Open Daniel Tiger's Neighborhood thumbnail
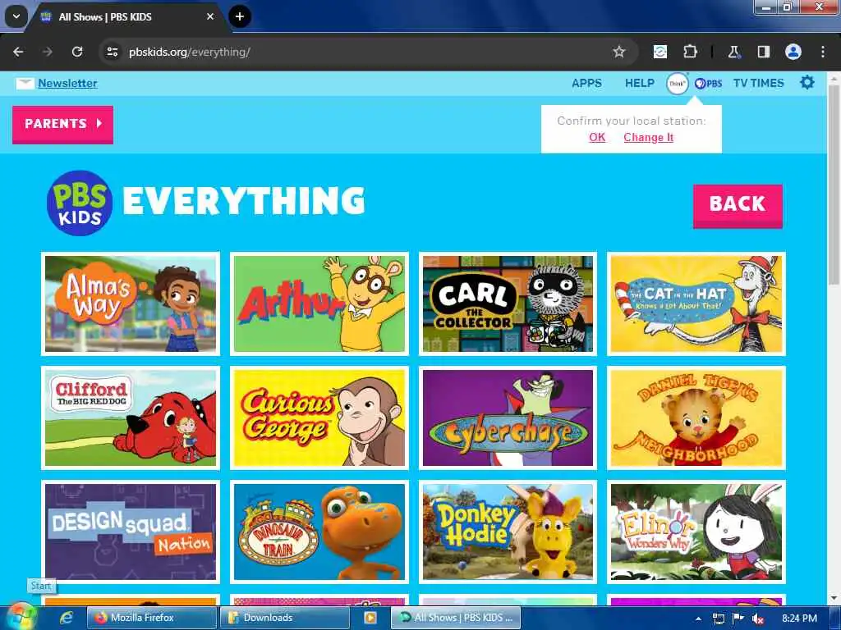 696,418
